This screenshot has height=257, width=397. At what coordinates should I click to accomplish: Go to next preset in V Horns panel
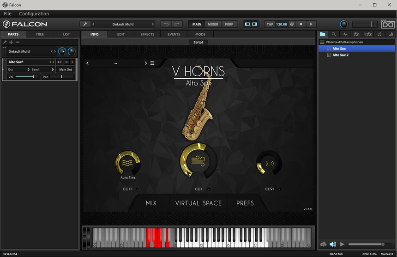coord(145,63)
